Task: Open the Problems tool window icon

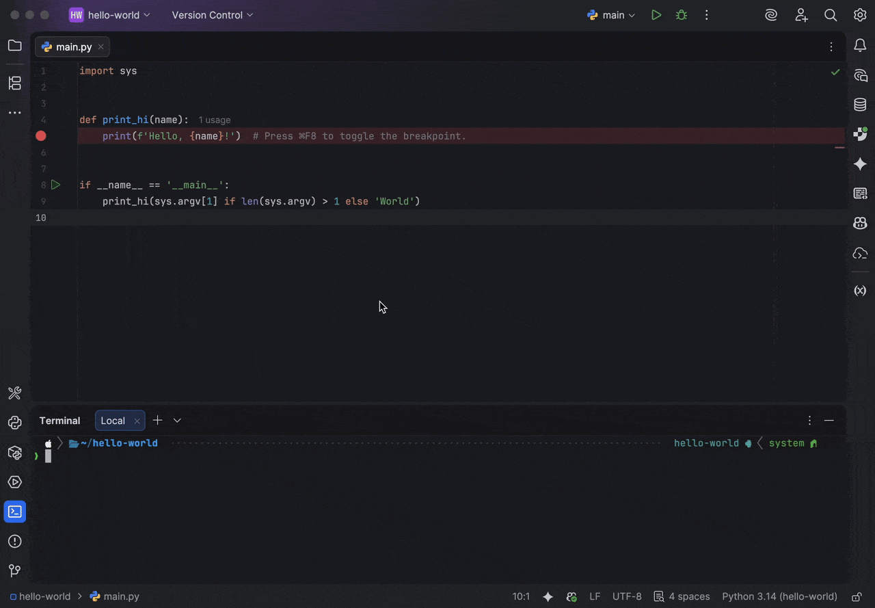Action: (14, 542)
